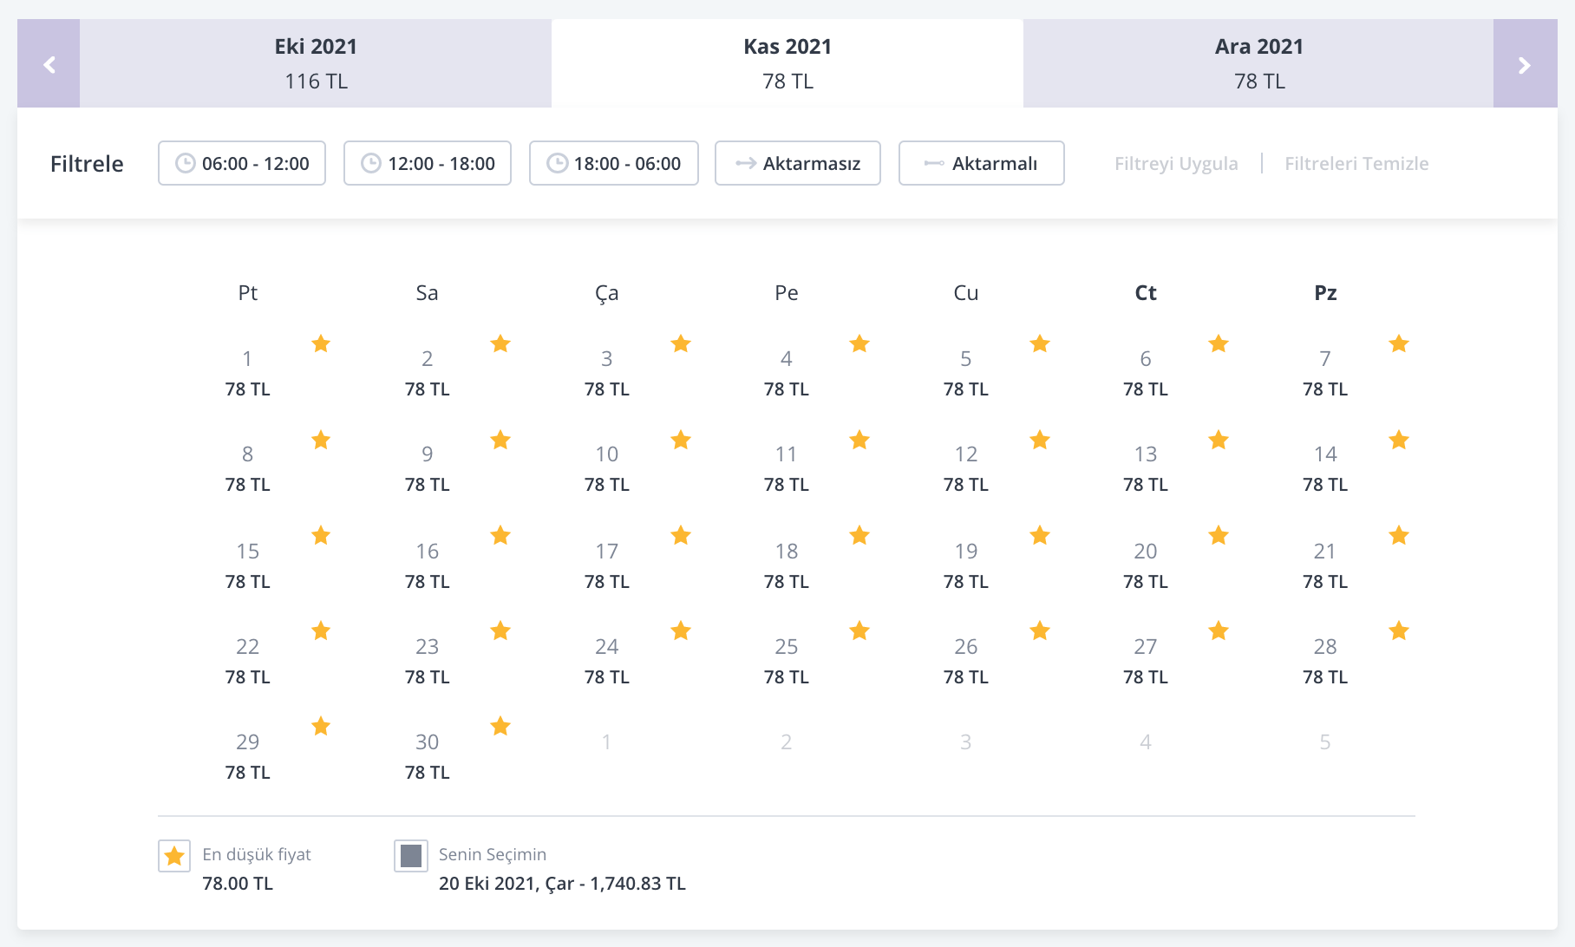Toggle the 18:00 - 06:00 time filter
The width and height of the screenshot is (1575, 947).
614,163
